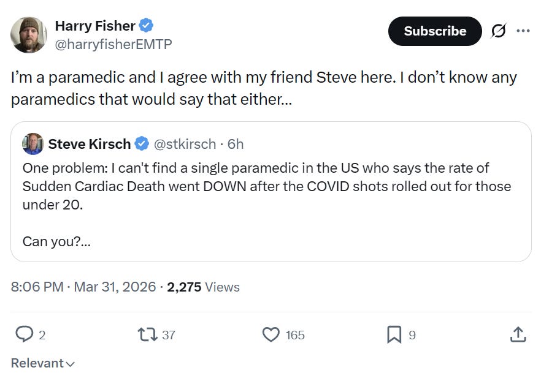The height and width of the screenshot is (373, 541).
Task: Expand the Relevant sort dropdown
Action: (43, 363)
